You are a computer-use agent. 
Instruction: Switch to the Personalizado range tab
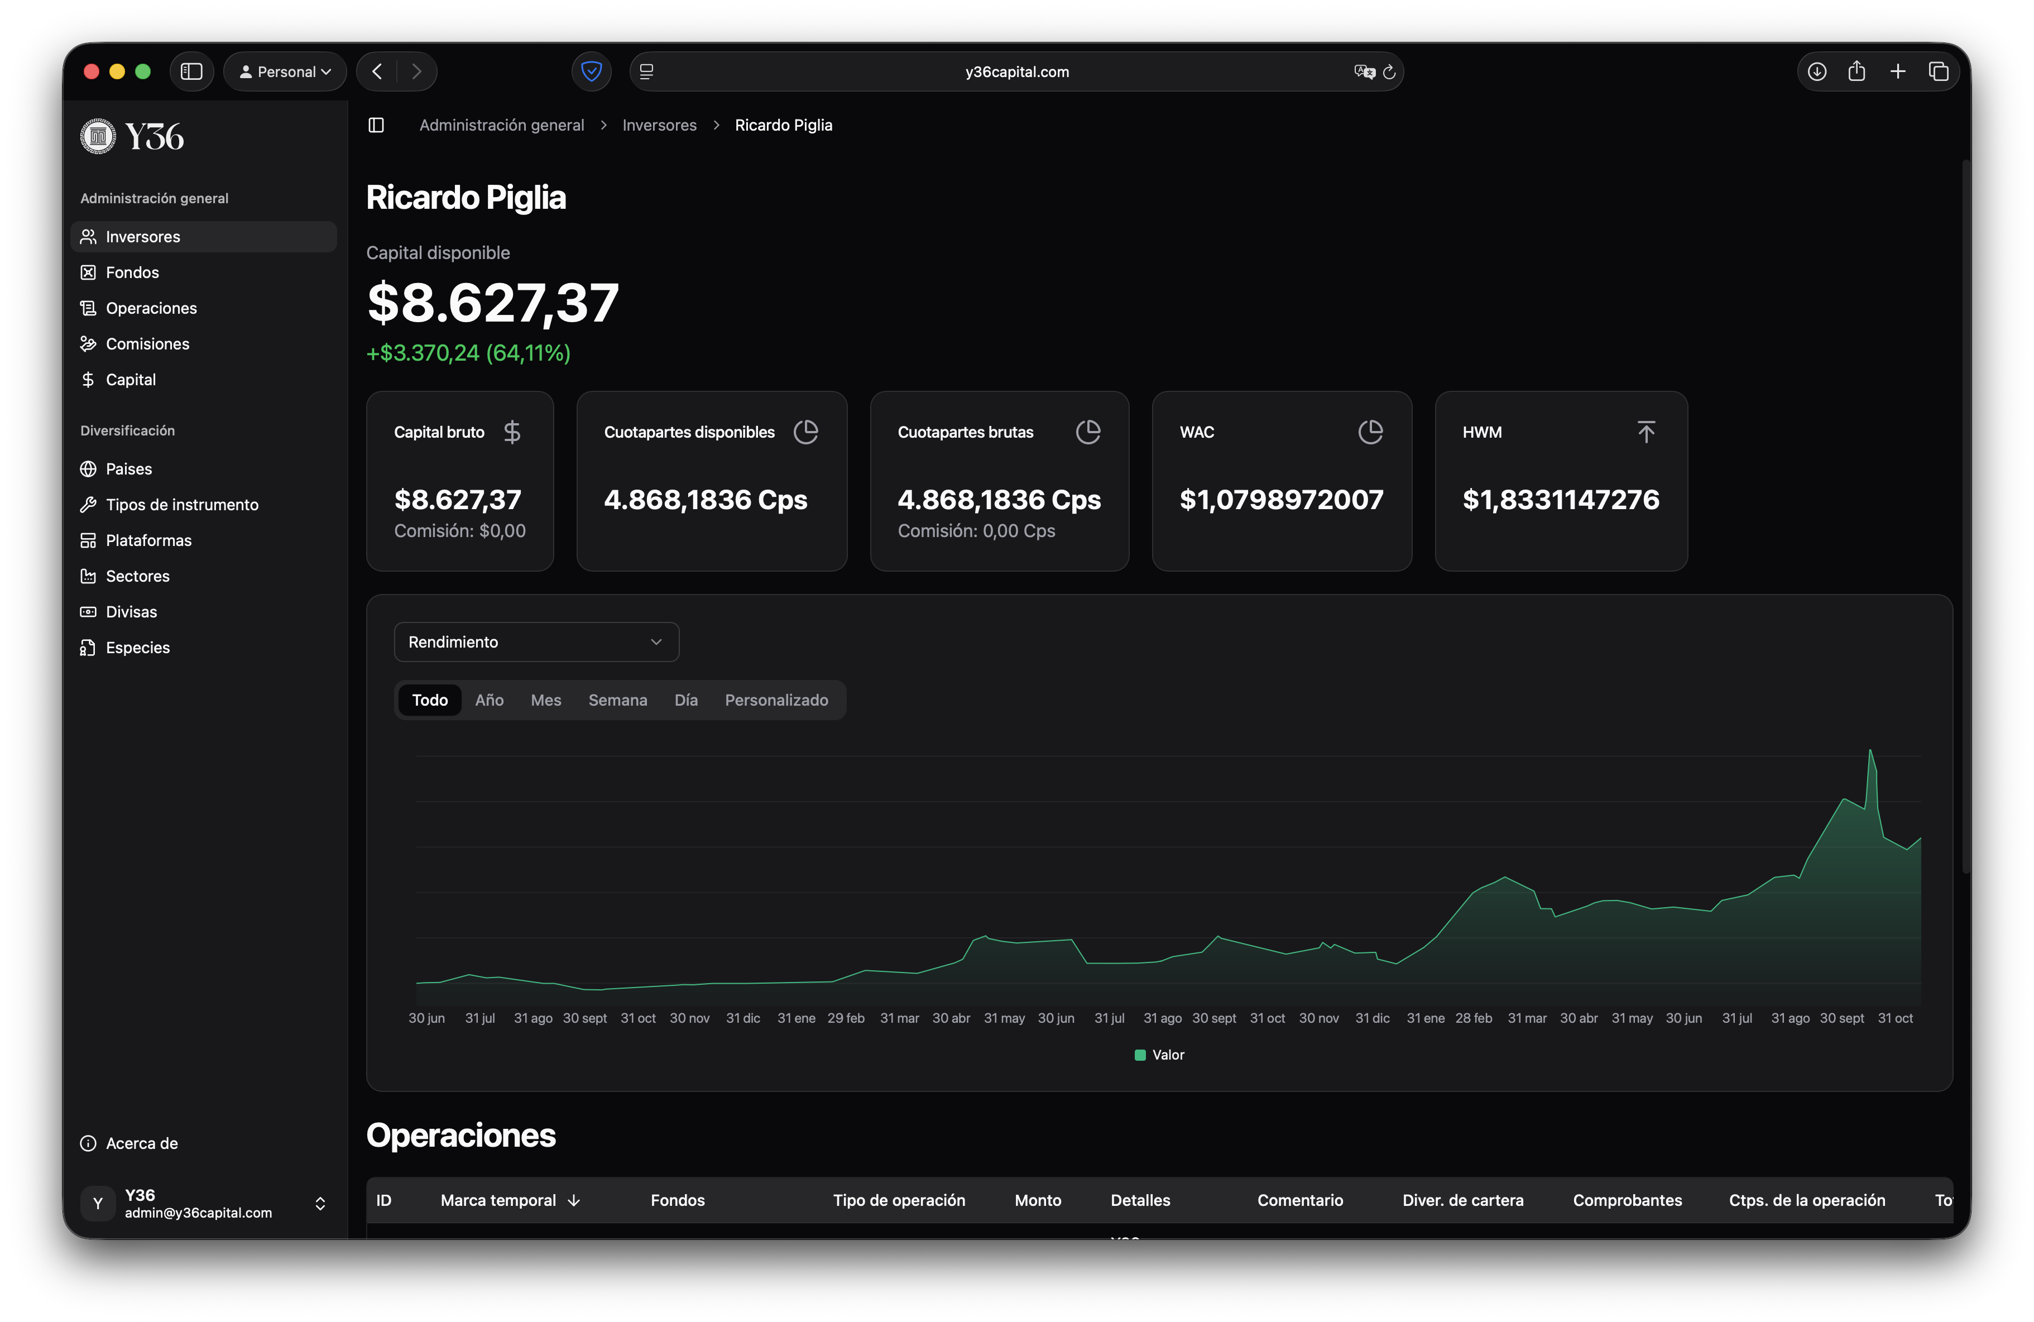[776, 701]
